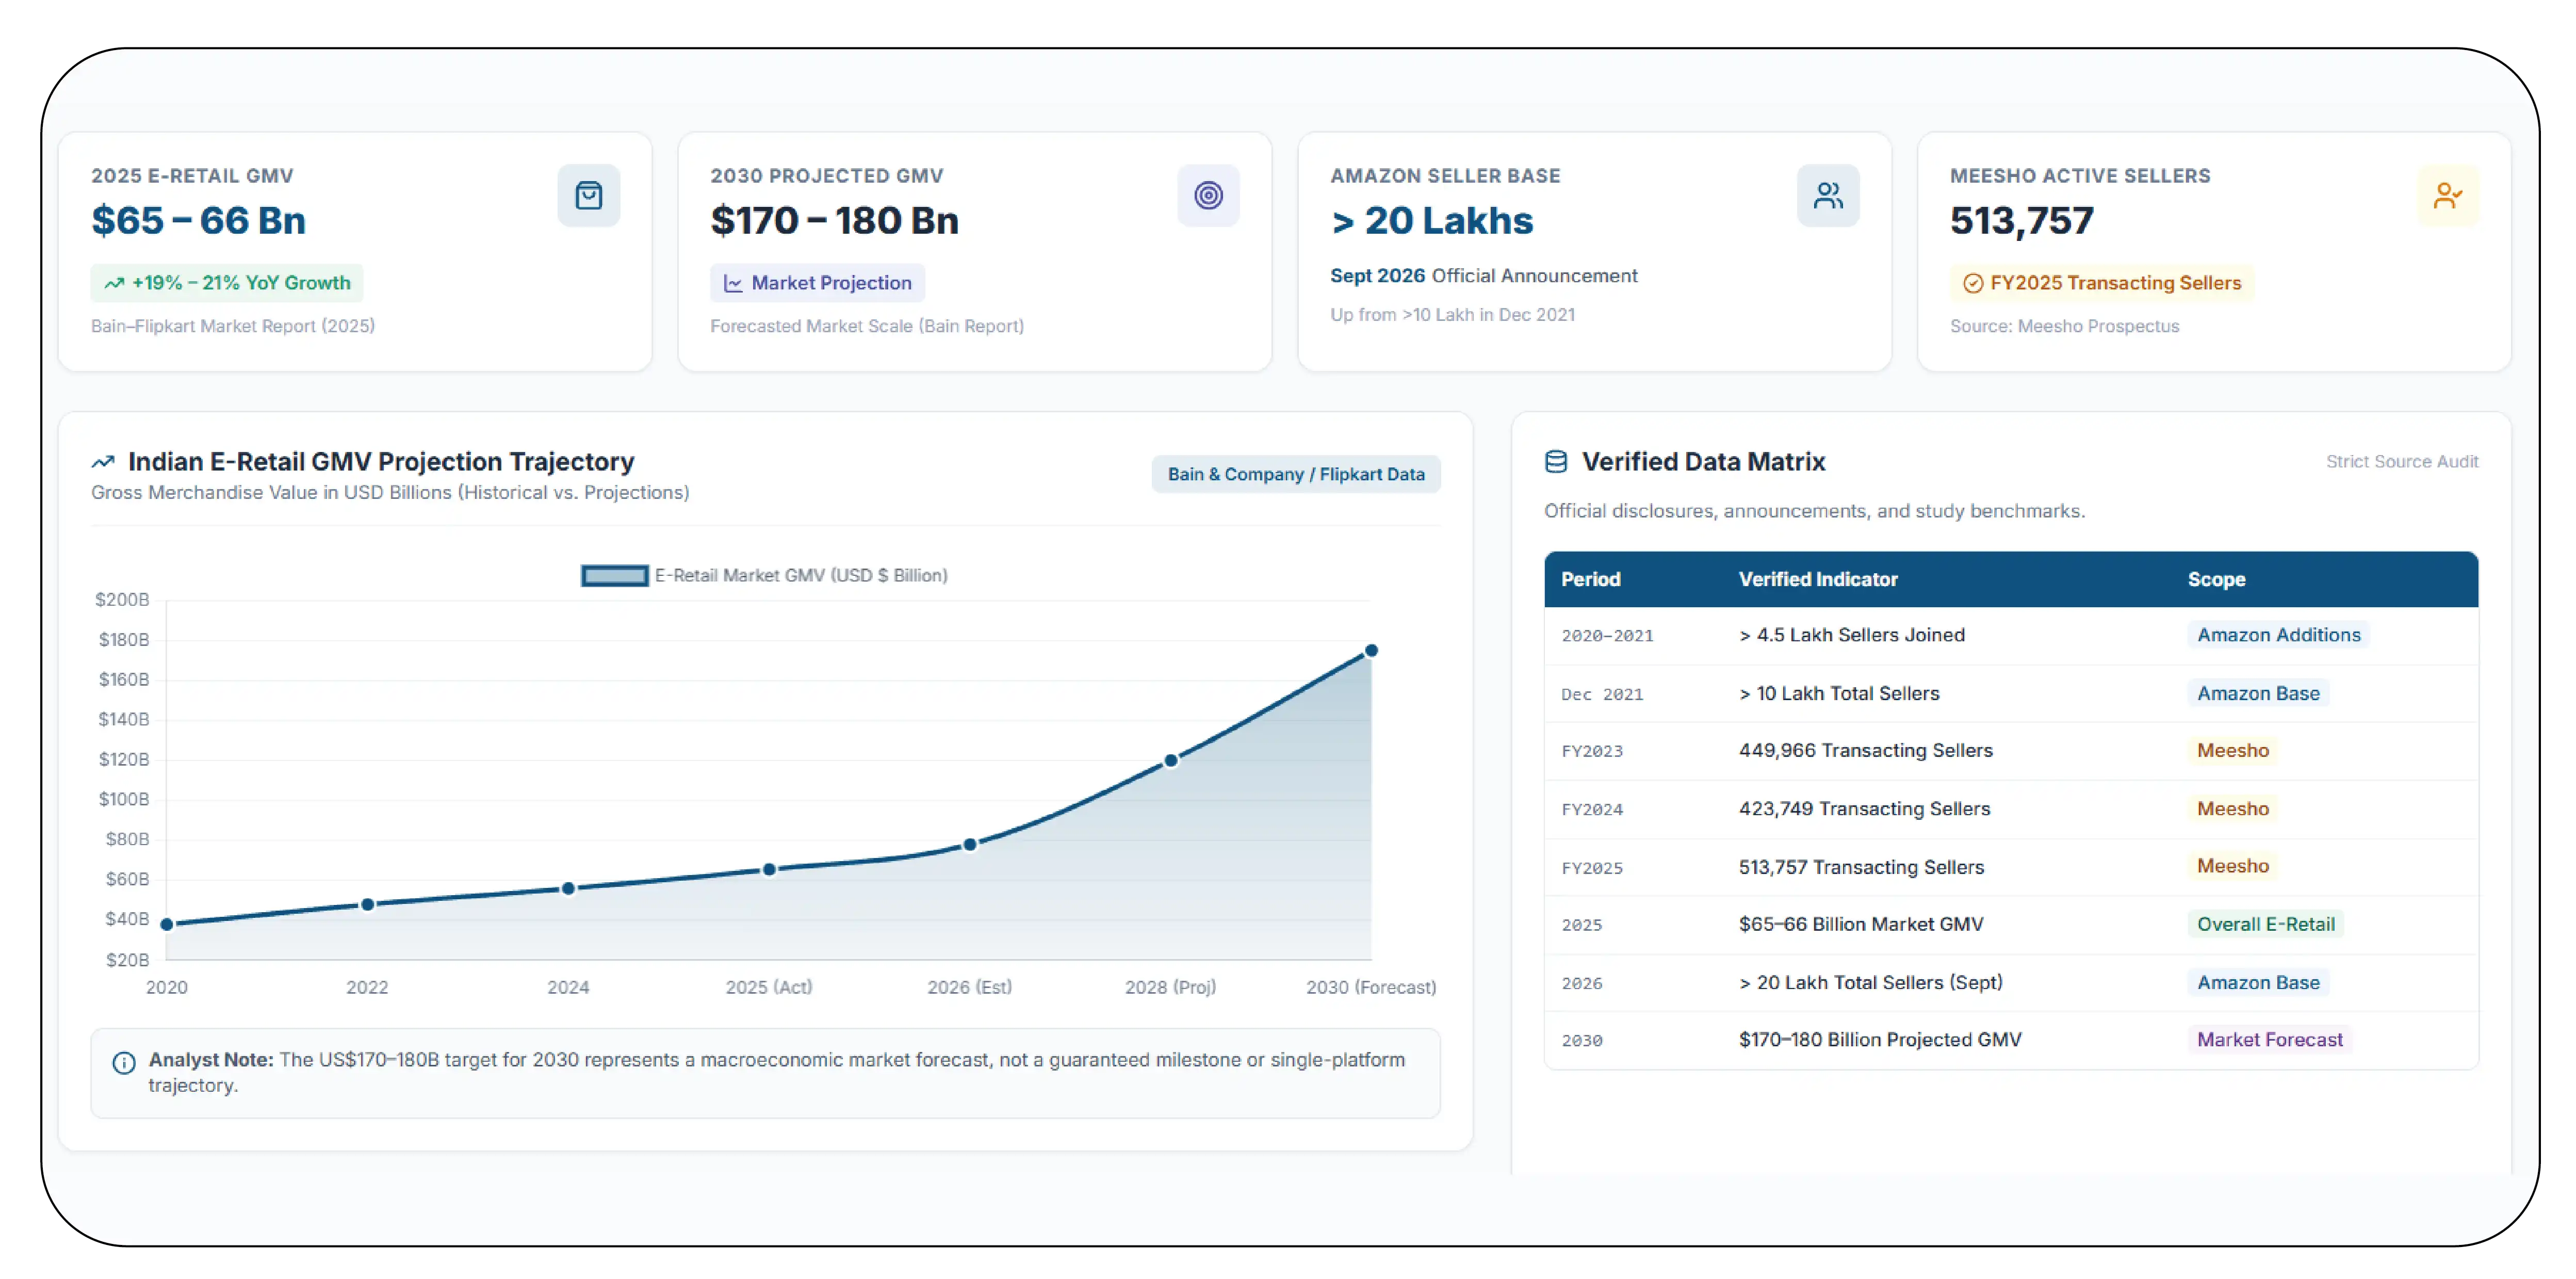This screenshot has width=2576, height=1279.
Task: Click the database icon beside Verified Data Matrix
Action: point(1556,461)
